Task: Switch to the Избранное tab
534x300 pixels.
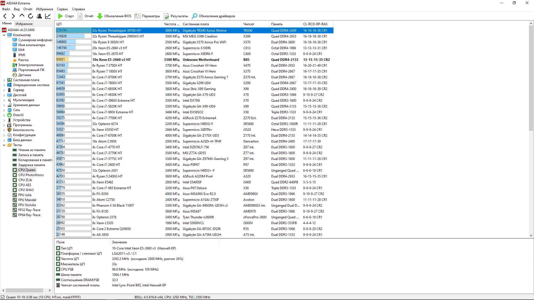Action: coord(24,24)
